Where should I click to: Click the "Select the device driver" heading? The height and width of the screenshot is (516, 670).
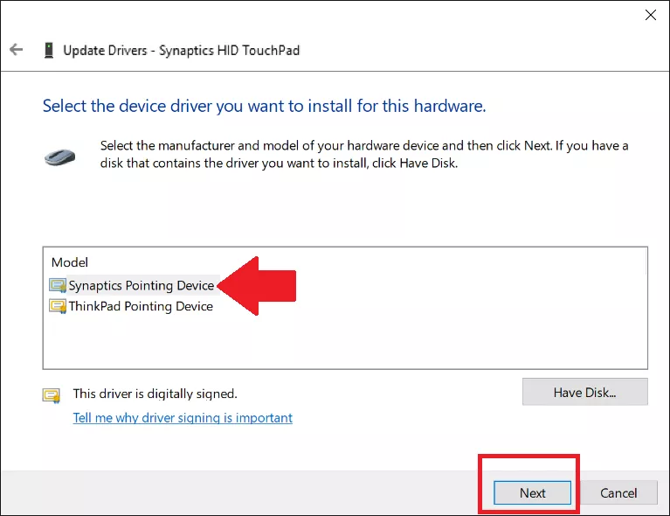(x=264, y=107)
